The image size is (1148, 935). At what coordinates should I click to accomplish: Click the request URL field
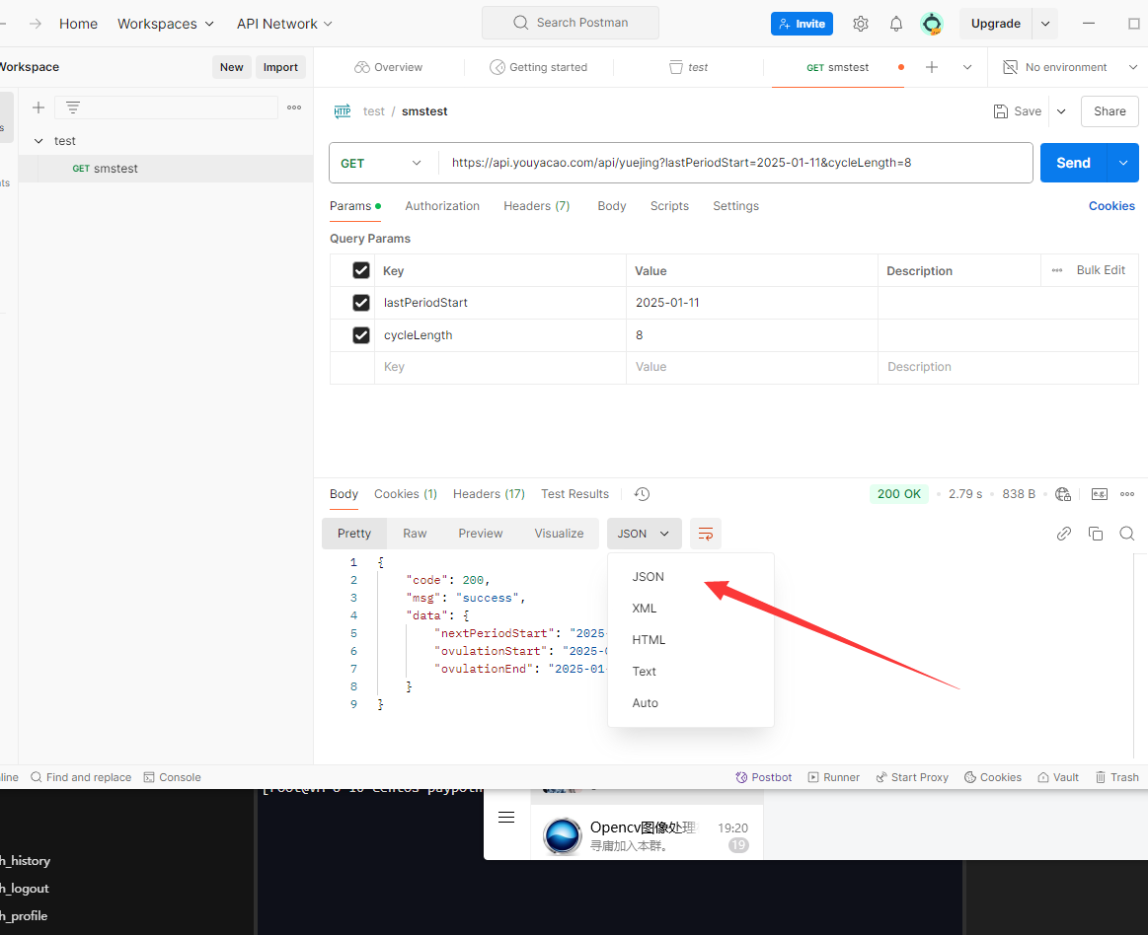735,163
